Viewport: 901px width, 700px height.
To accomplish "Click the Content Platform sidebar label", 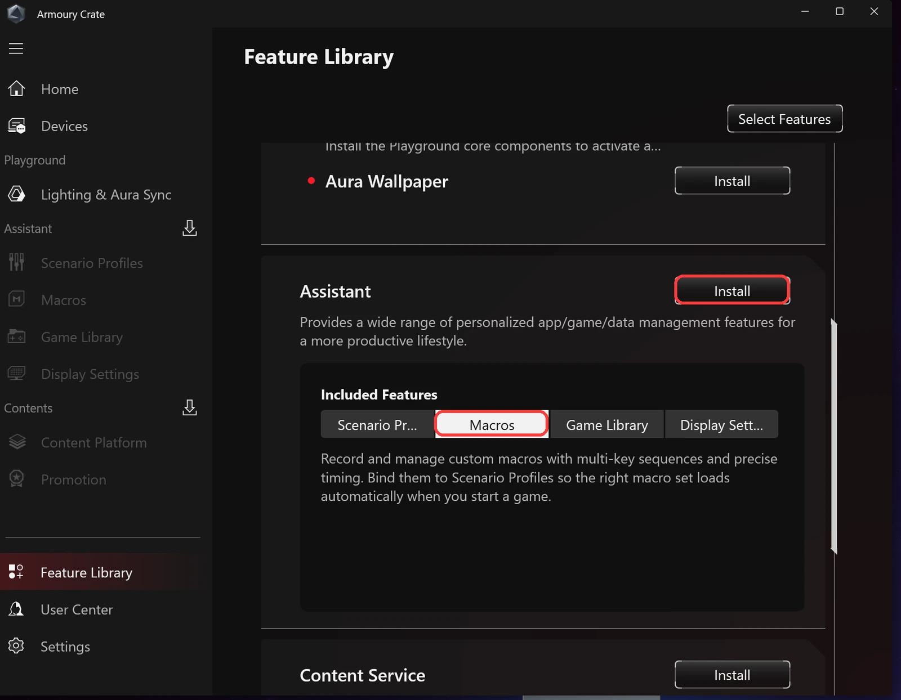I will point(94,443).
